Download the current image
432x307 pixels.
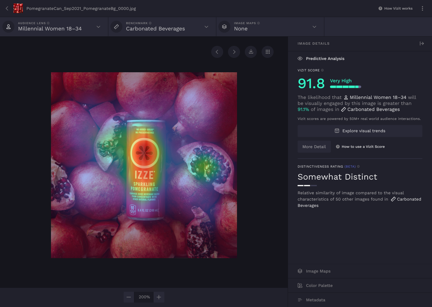pos(251,52)
